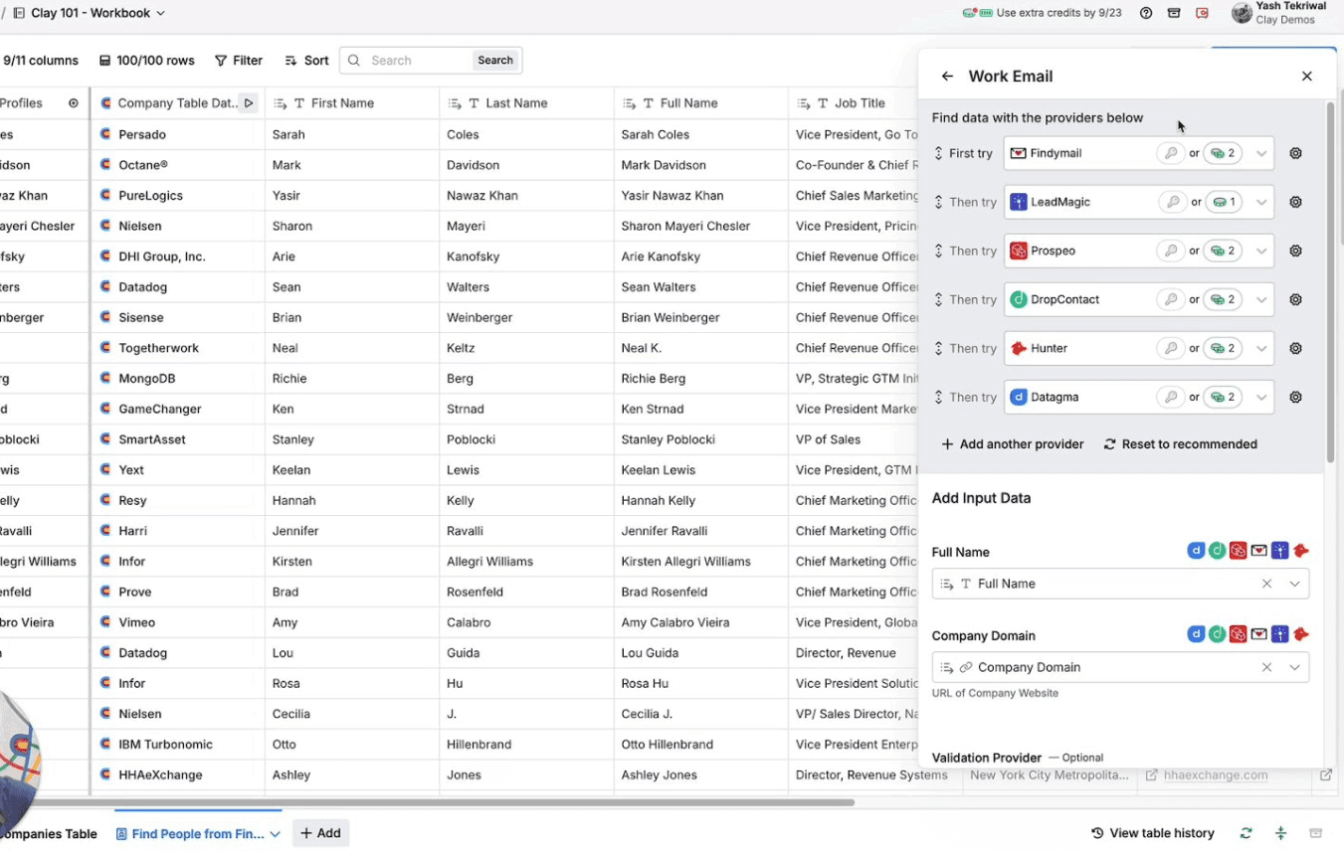1344x853 pixels.
Task: Run the Company Table Data column play icon
Action: 249,103
